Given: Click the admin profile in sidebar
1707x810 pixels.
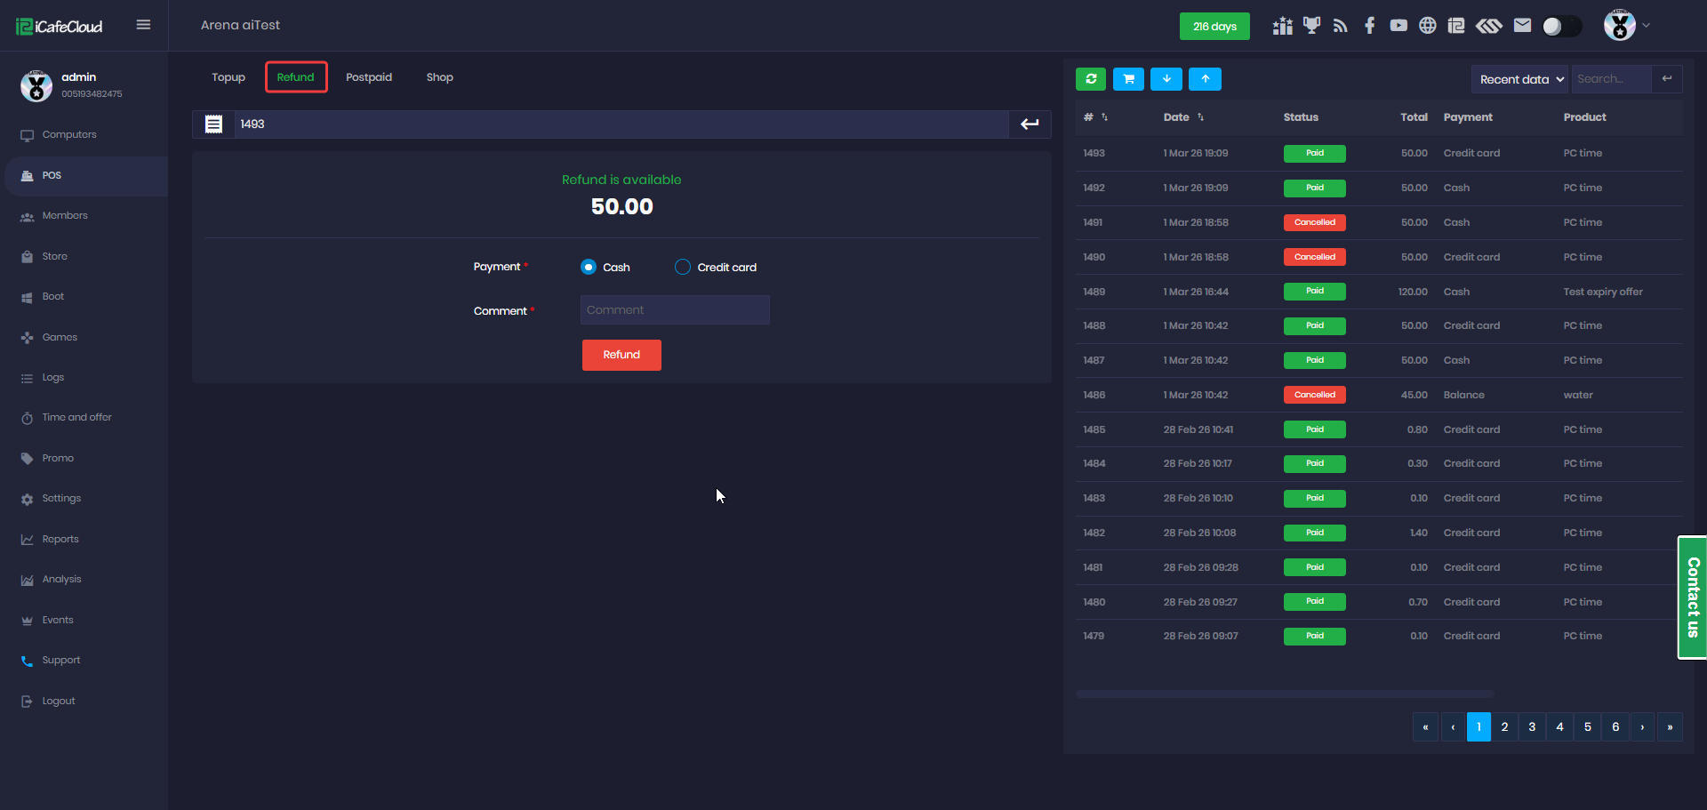Looking at the screenshot, I should pyautogui.click(x=71, y=85).
